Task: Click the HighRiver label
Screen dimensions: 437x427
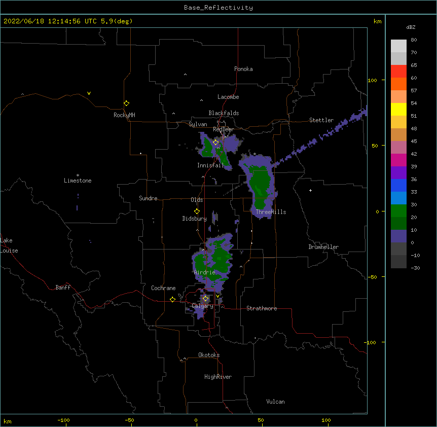Action: tap(218, 377)
